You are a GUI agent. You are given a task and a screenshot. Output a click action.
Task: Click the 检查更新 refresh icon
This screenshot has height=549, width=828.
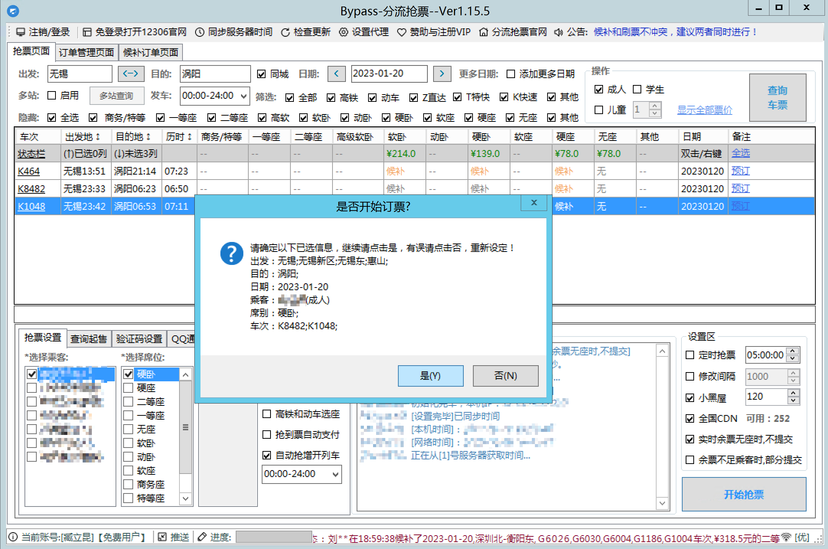click(x=285, y=32)
